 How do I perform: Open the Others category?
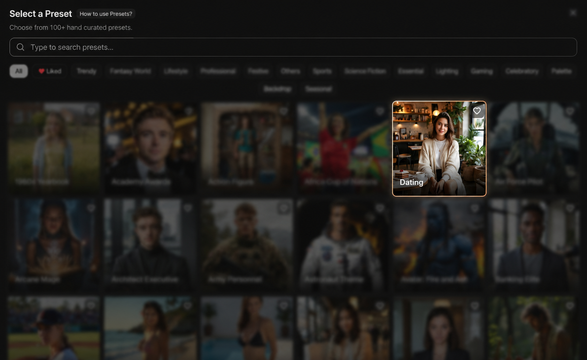click(290, 71)
